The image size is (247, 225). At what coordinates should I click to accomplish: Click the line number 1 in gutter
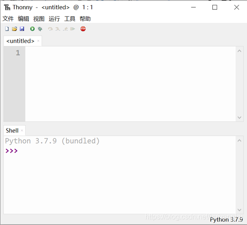pyautogui.click(x=18, y=53)
